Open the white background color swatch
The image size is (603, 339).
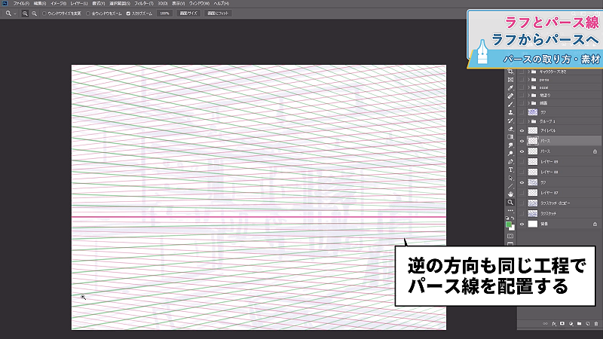coord(513,229)
